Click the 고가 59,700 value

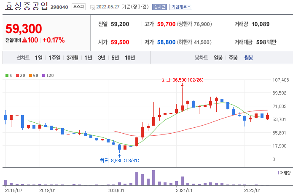coord(166,24)
